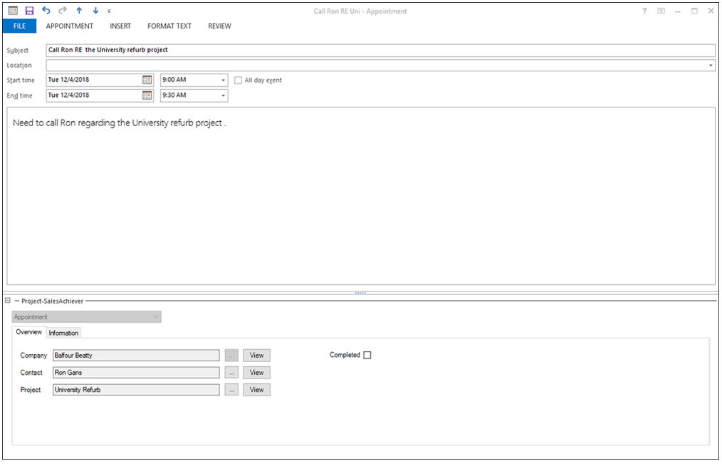Screen dimensions: 722x466
Task: Check the Completed checkbox
Action: (365, 355)
